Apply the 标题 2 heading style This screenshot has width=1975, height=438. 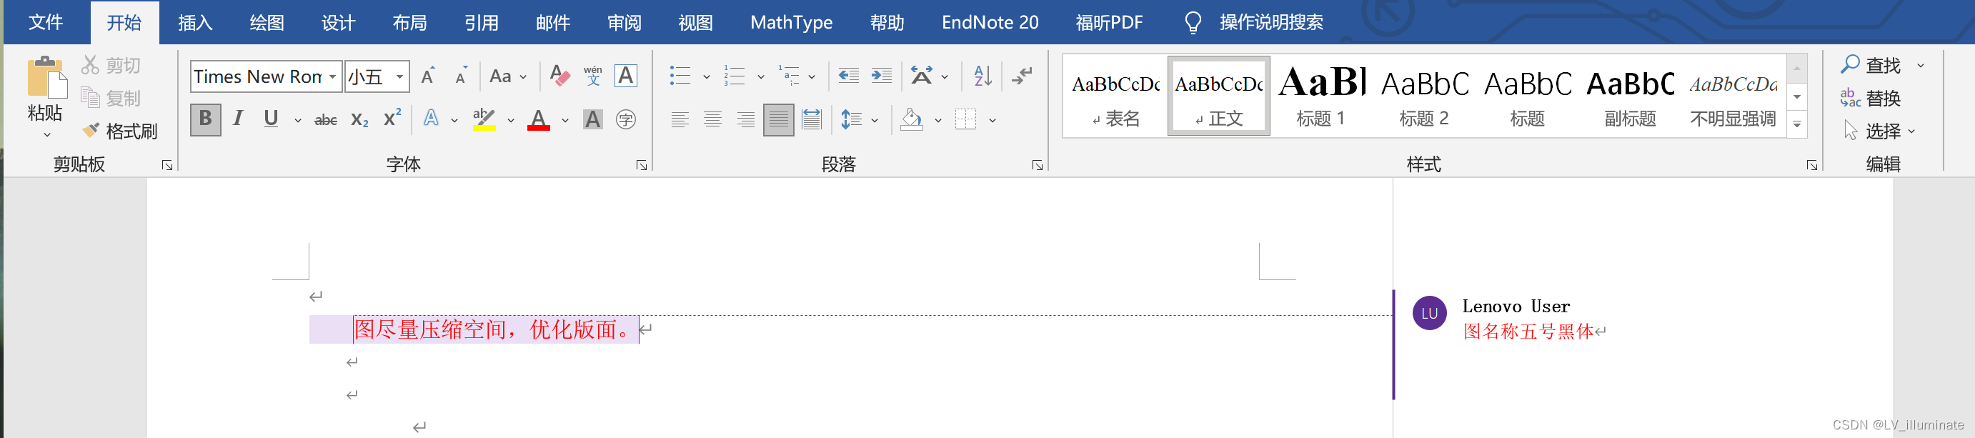[1424, 96]
